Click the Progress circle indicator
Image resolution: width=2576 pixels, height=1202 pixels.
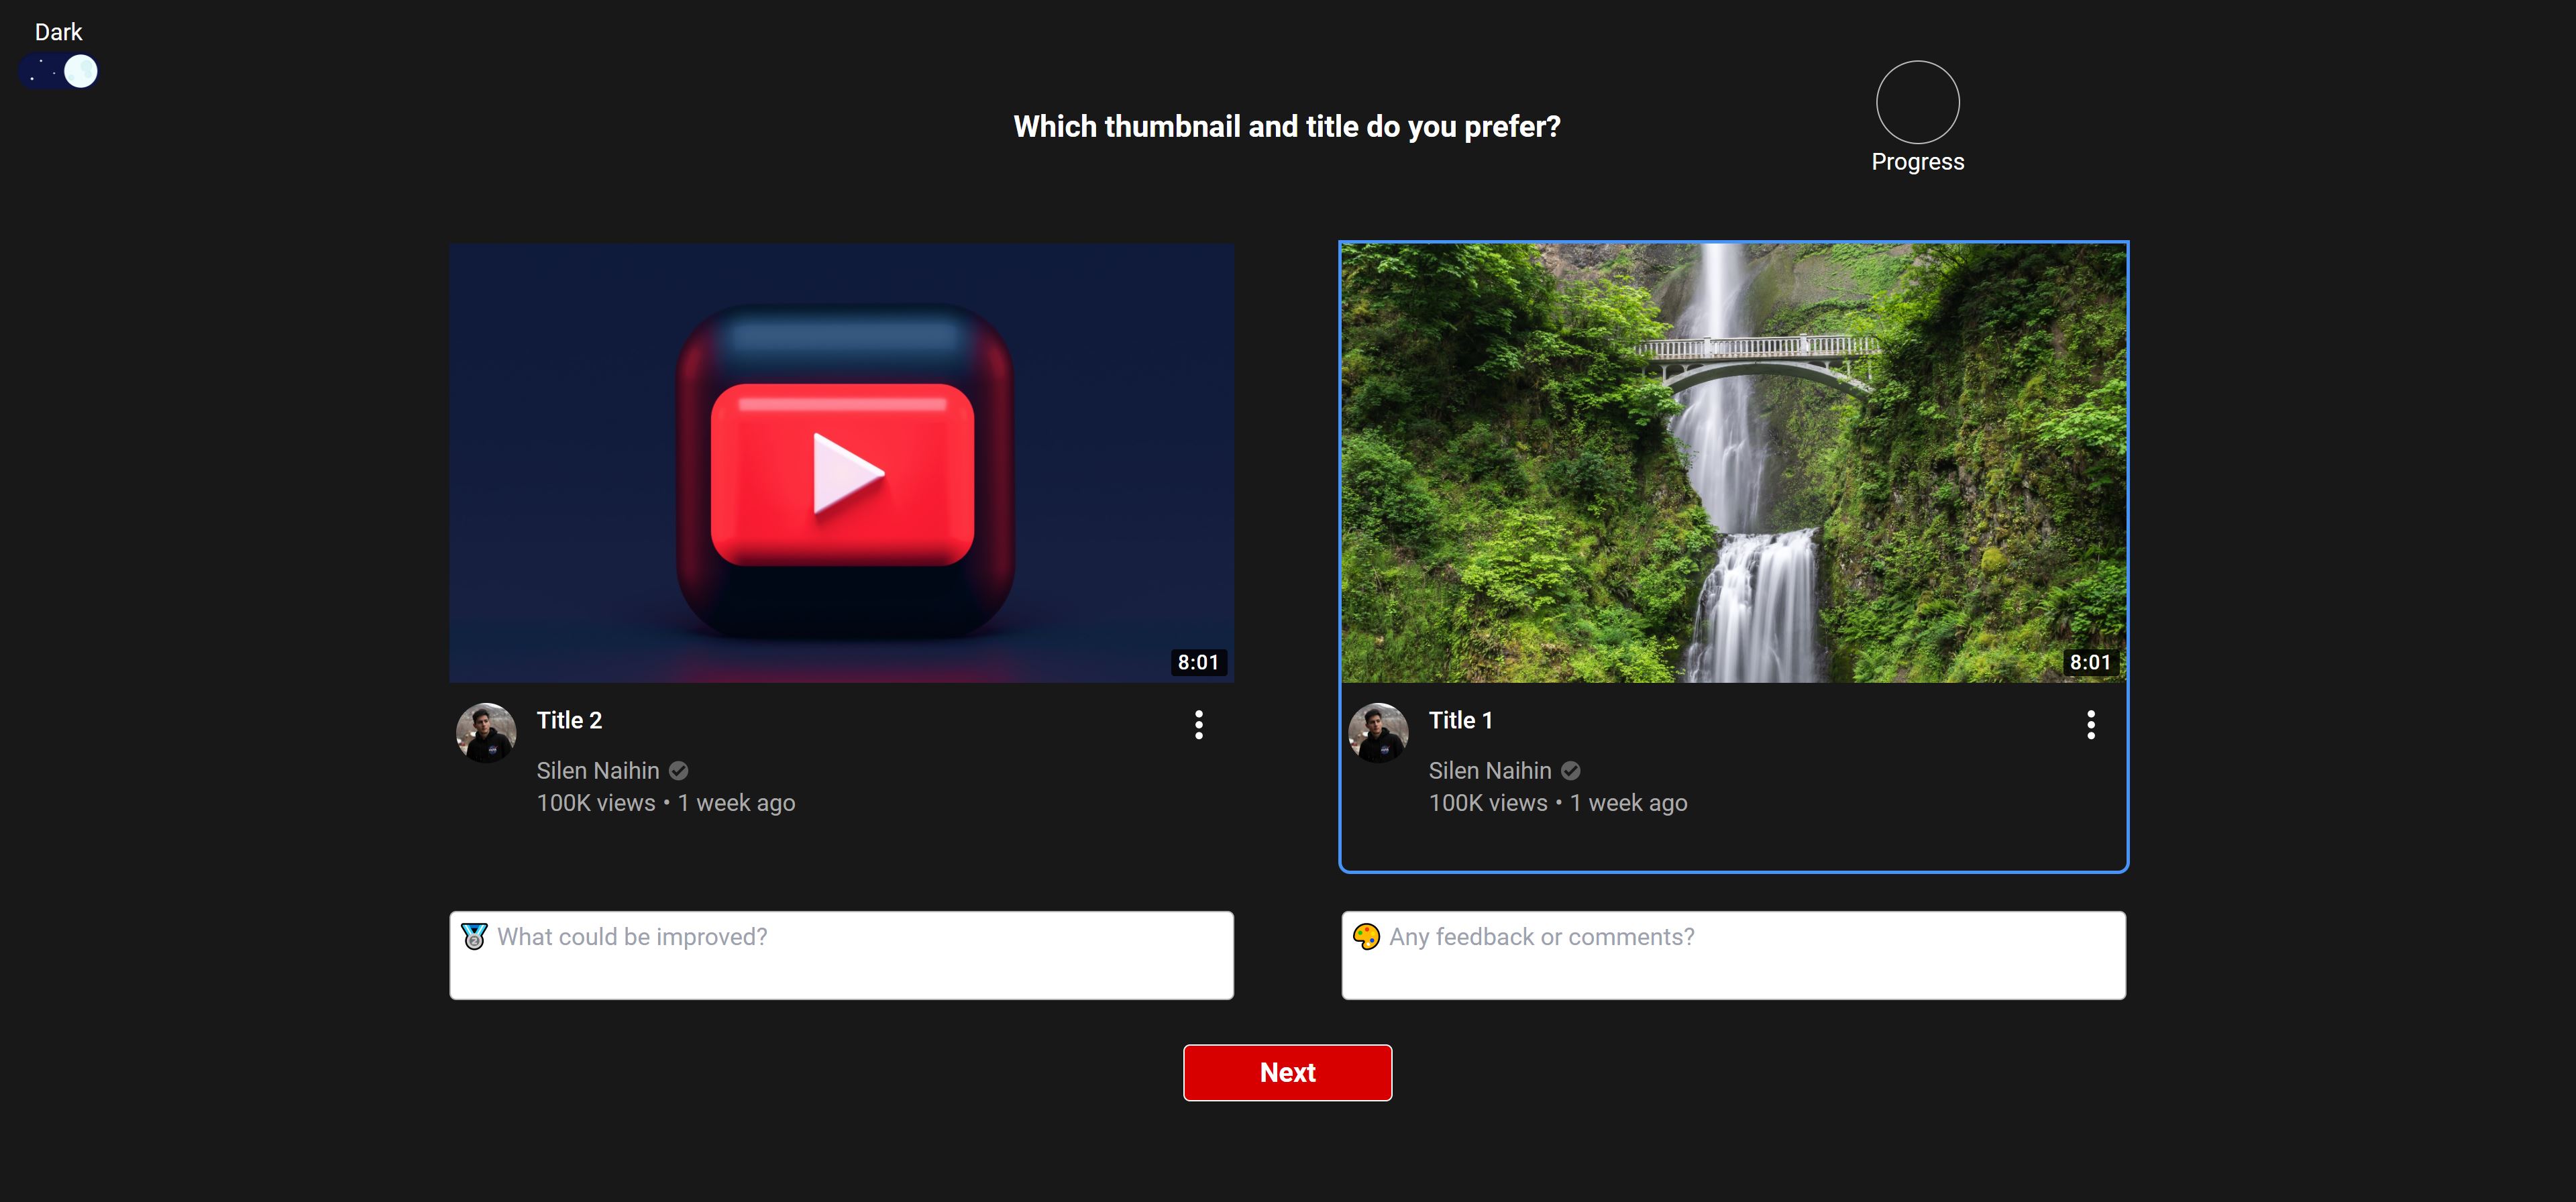pos(1917,102)
